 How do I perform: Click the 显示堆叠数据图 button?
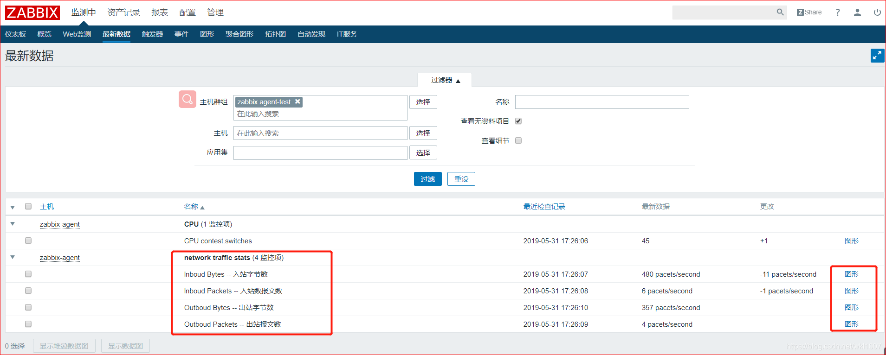click(x=64, y=346)
